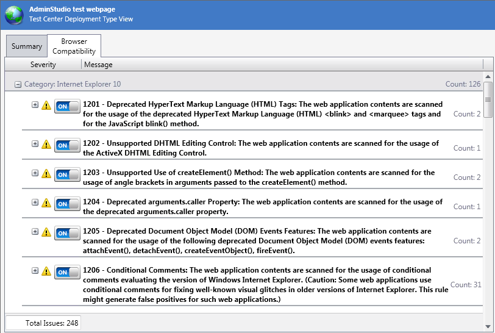Click 'Count: 1' for rule 1204
495x333 pixels.
click(467, 207)
